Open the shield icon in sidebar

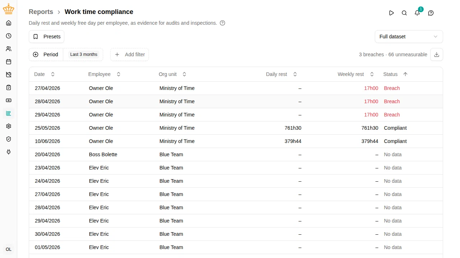coord(9,139)
